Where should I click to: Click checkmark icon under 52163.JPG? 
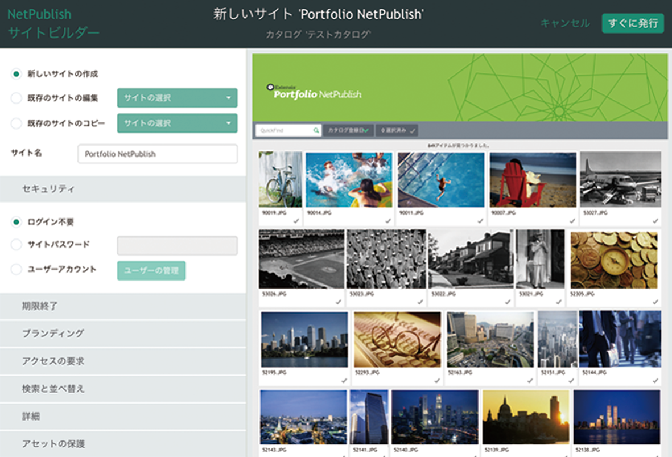pos(530,380)
